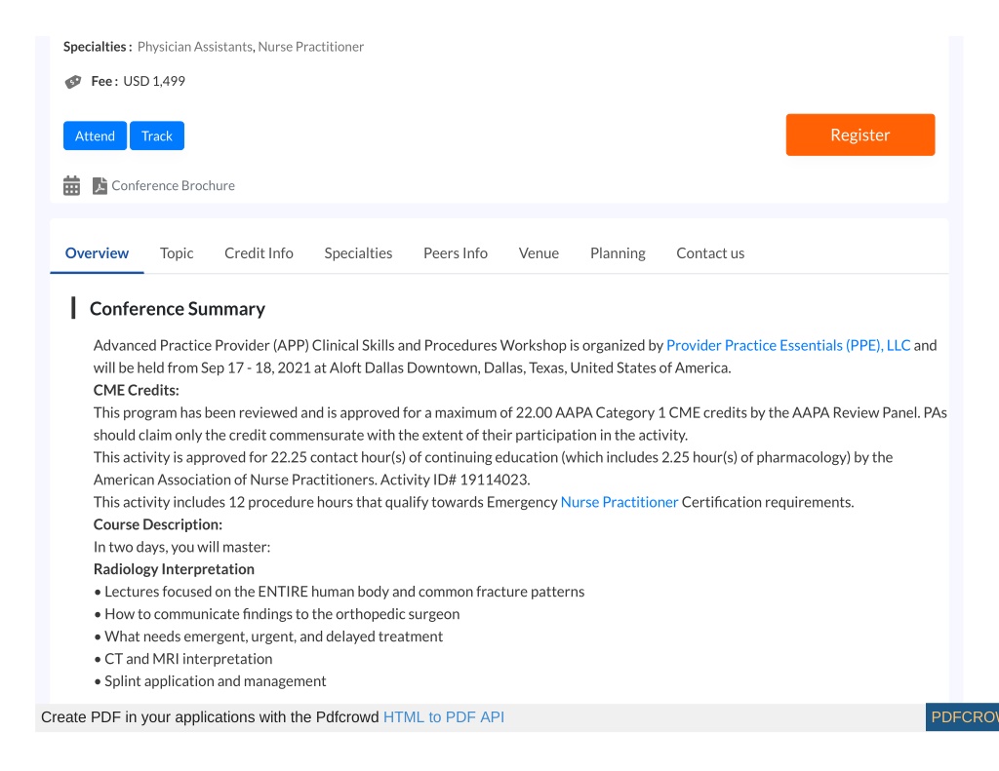Click the fee price tag icon
999x771 pixels.
[73, 82]
